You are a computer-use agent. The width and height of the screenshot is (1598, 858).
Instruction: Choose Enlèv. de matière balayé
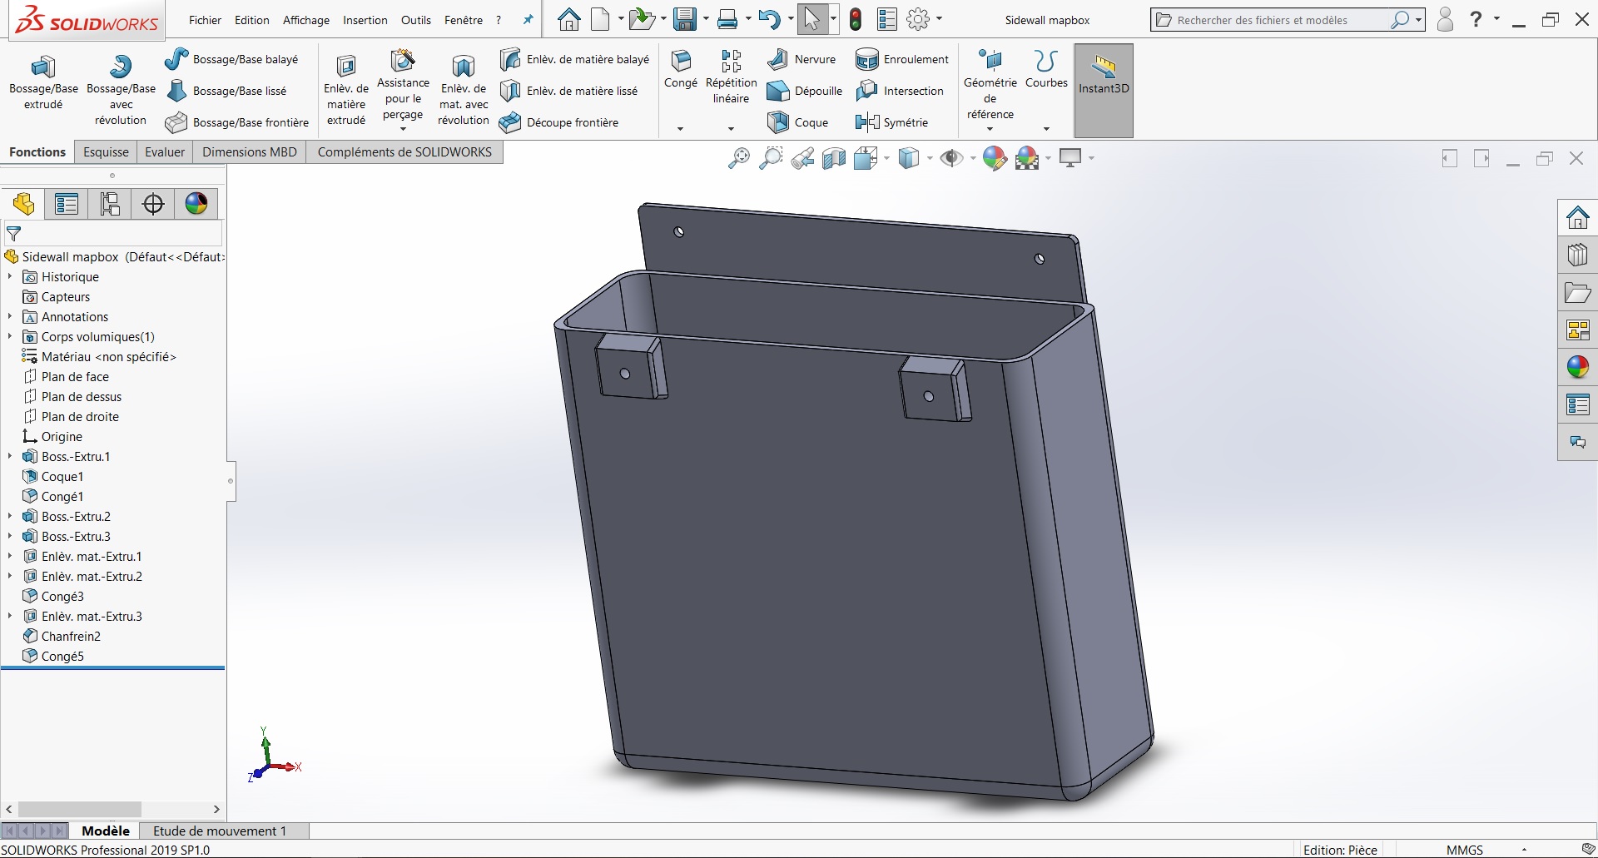574,59
